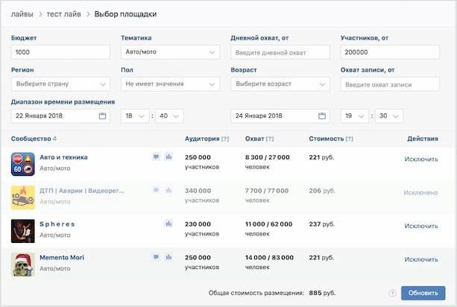Image resolution: width=457 pixels, height=307 pixels.
Task: Open comment icon for ДТП Аварии row
Action: [x=157, y=190]
